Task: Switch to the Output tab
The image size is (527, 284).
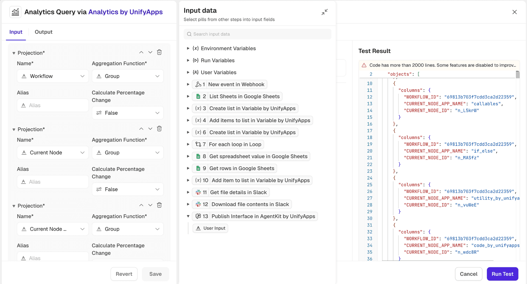Action: pos(43,32)
